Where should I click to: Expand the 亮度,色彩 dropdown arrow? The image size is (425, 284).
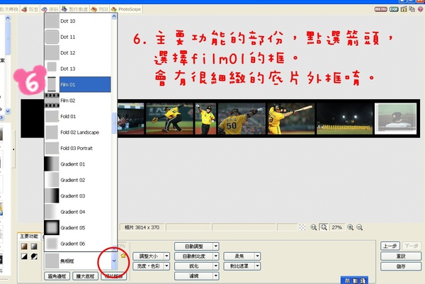(x=167, y=266)
